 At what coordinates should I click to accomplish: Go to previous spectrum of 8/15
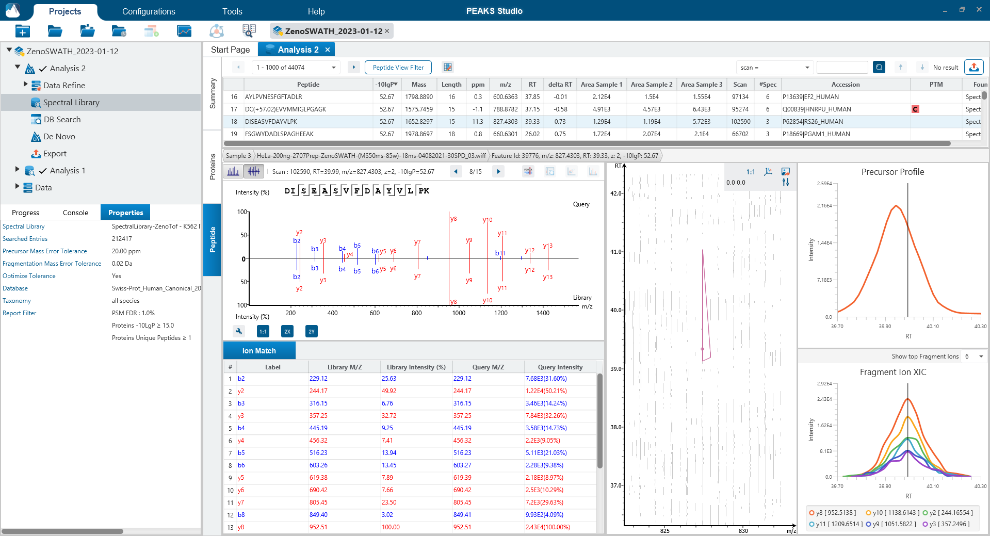tap(455, 171)
